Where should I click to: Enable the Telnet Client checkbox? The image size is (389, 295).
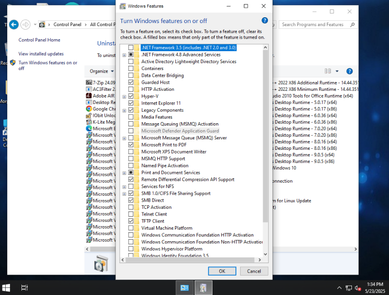[x=131, y=214]
